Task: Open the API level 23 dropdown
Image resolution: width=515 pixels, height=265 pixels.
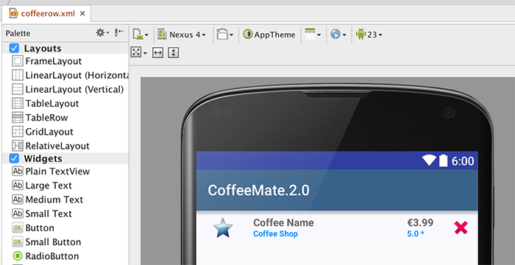Action: coord(369,35)
